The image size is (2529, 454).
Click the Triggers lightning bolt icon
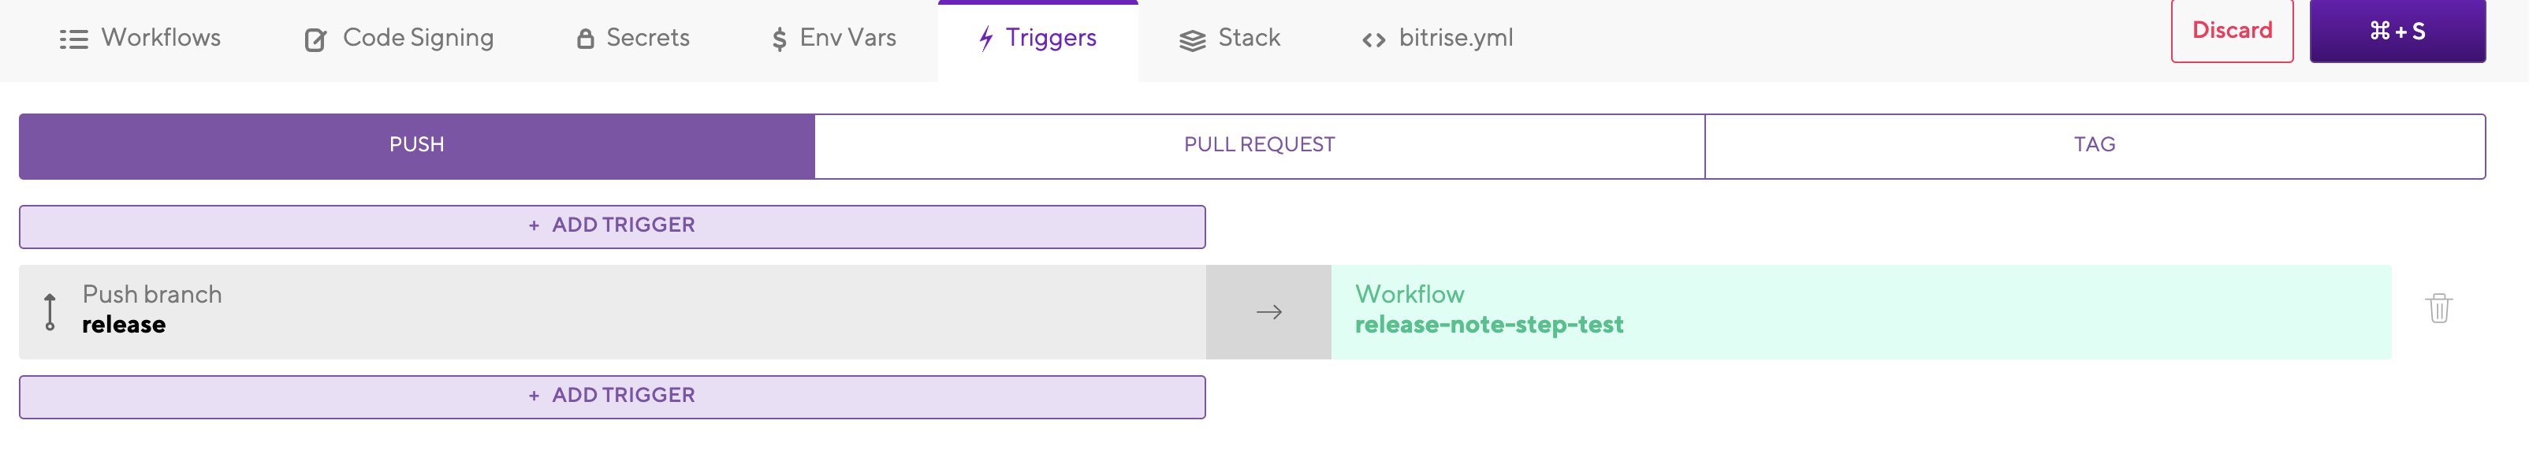click(x=985, y=39)
